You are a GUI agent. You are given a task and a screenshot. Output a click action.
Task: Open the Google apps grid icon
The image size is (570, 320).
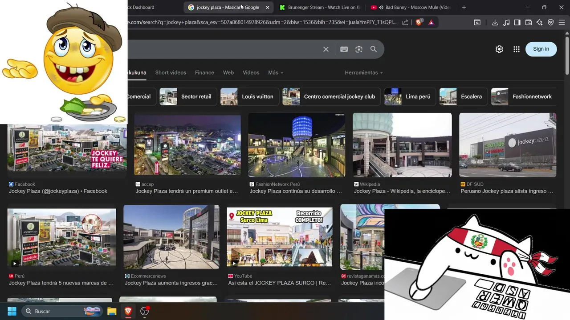(x=517, y=49)
